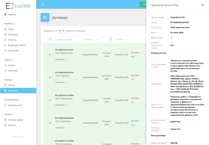Toggle the hamburger menu icon
Viewport: 209px width, 145px height.
(42, 4)
